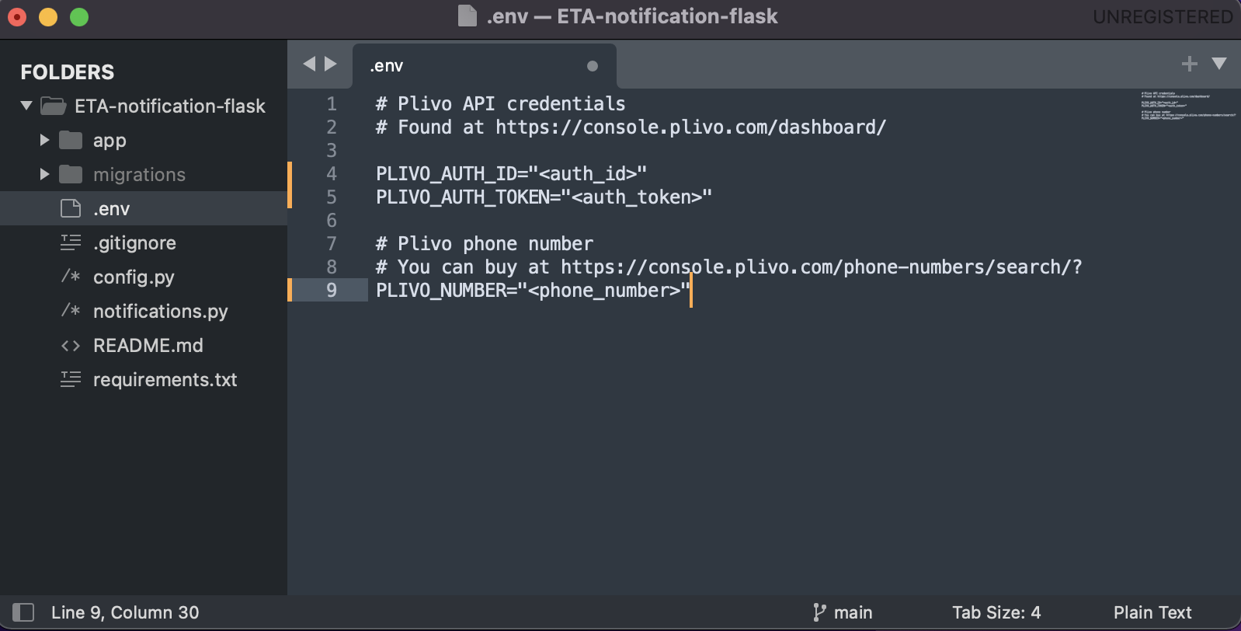Screen dimensions: 1241x631
Task: Click the .gitignore file icon
Action: click(x=71, y=243)
